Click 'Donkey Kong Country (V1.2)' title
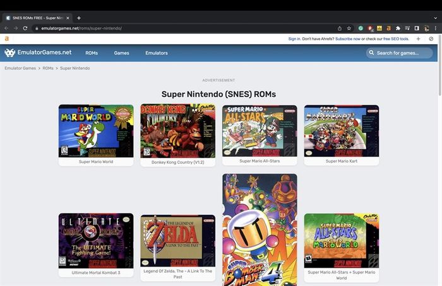The image size is (442, 286). [178, 163]
